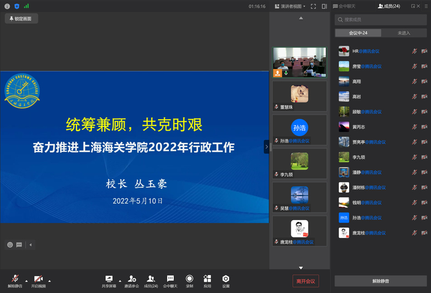
Task: Check the green network signal icon
Action: (x=26, y=6)
